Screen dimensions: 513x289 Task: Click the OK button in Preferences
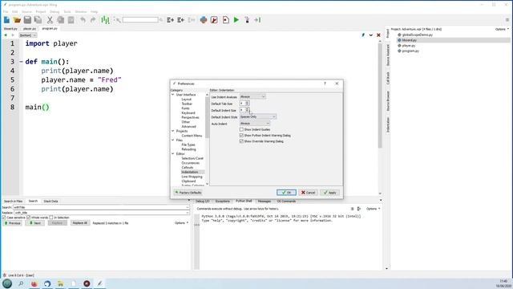(286, 193)
